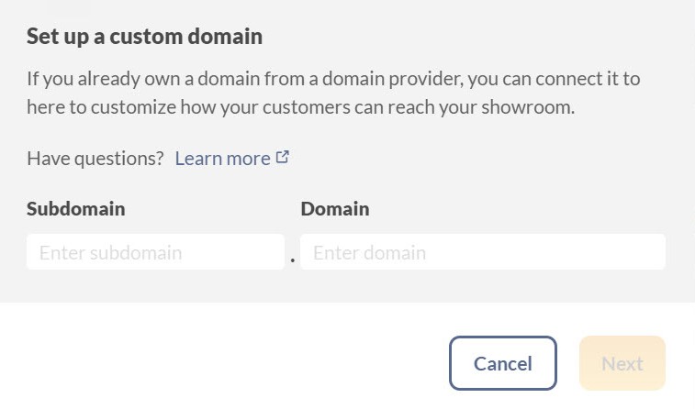Select the Enter subdomain placeholder text
Image resolution: width=695 pixels, height=409 pixels.
[x=110, y=252]
